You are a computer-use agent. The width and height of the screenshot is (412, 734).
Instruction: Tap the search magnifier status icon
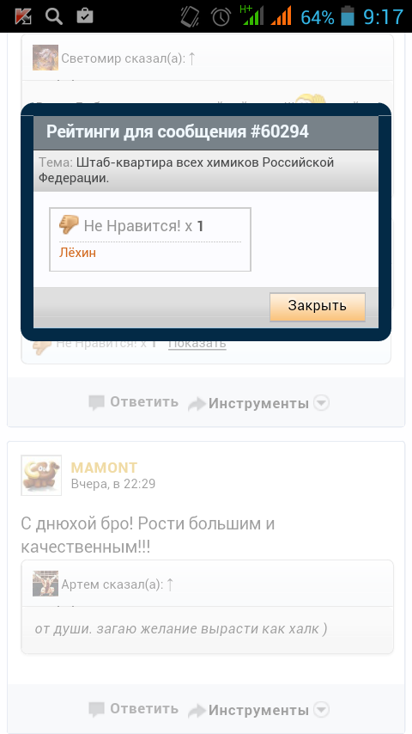pos(54,16)
